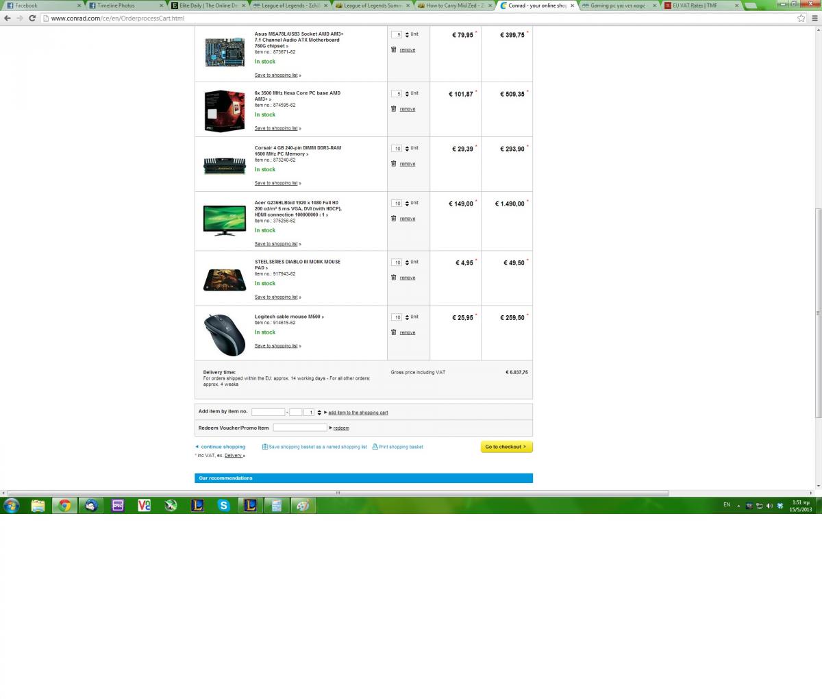Screen dimensions: 822x699
Task: Click Save shopping basket as a named shopping list
Action: (318, 447)
